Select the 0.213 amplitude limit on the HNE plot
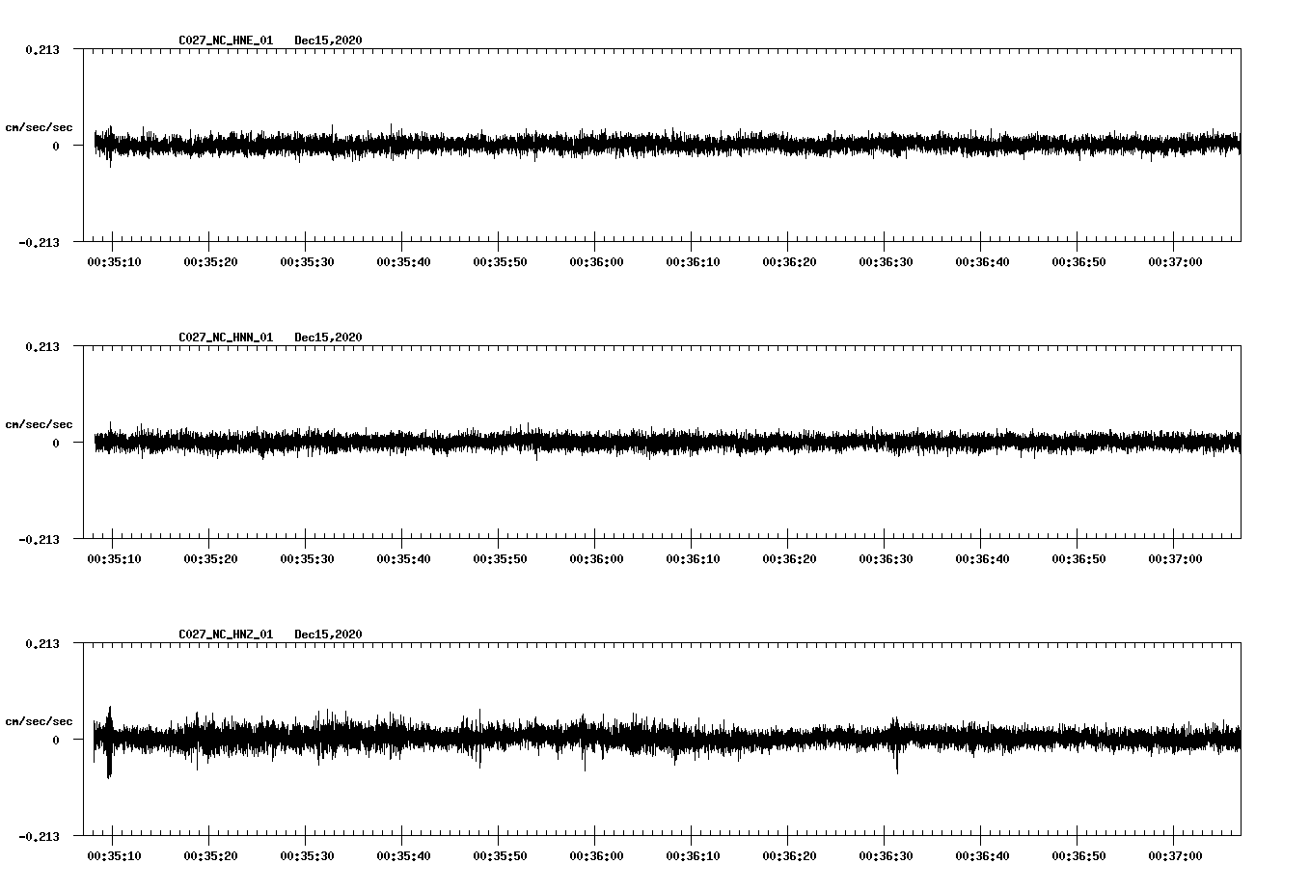The width and height of the screenshot is (1310, 891). (x=44, y=49)
